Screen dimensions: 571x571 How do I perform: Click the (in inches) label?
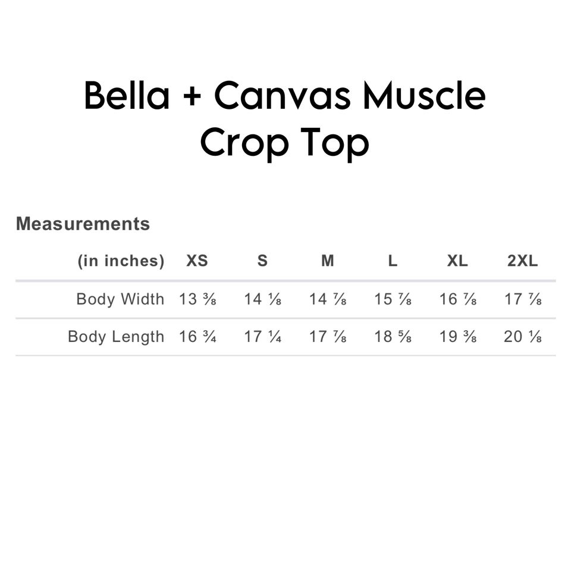click(121, 261)
